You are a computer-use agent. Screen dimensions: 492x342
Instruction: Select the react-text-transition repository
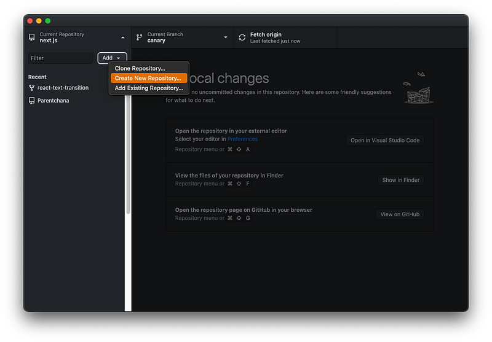tap(74, 88)
